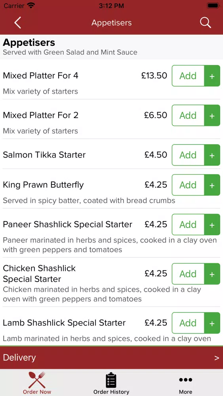Tap plus icon for Mixed Platter For 2
223x396 pixels.
click(212, 115)
